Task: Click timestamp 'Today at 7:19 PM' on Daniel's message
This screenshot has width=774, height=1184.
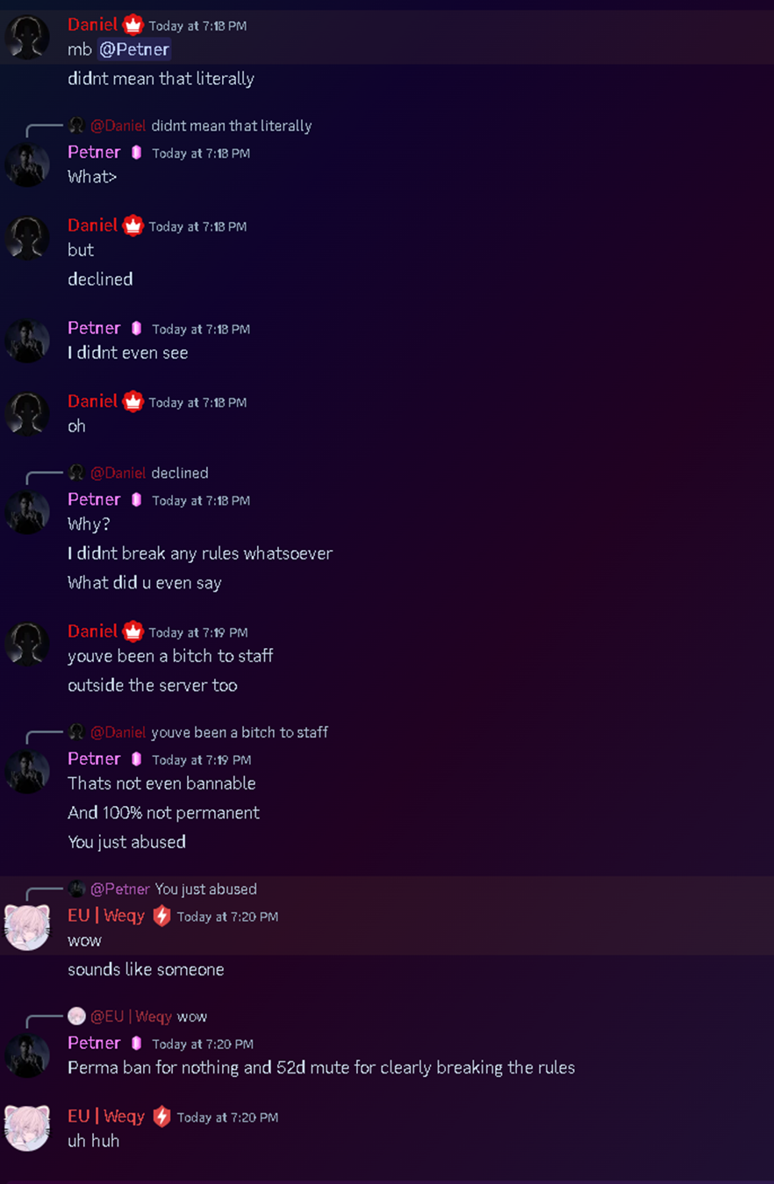Action: click(x=198, y=632)
